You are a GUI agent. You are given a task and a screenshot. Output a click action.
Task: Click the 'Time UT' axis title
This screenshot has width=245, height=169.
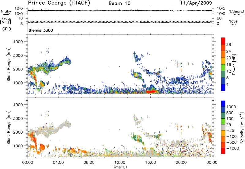[120, 167]
